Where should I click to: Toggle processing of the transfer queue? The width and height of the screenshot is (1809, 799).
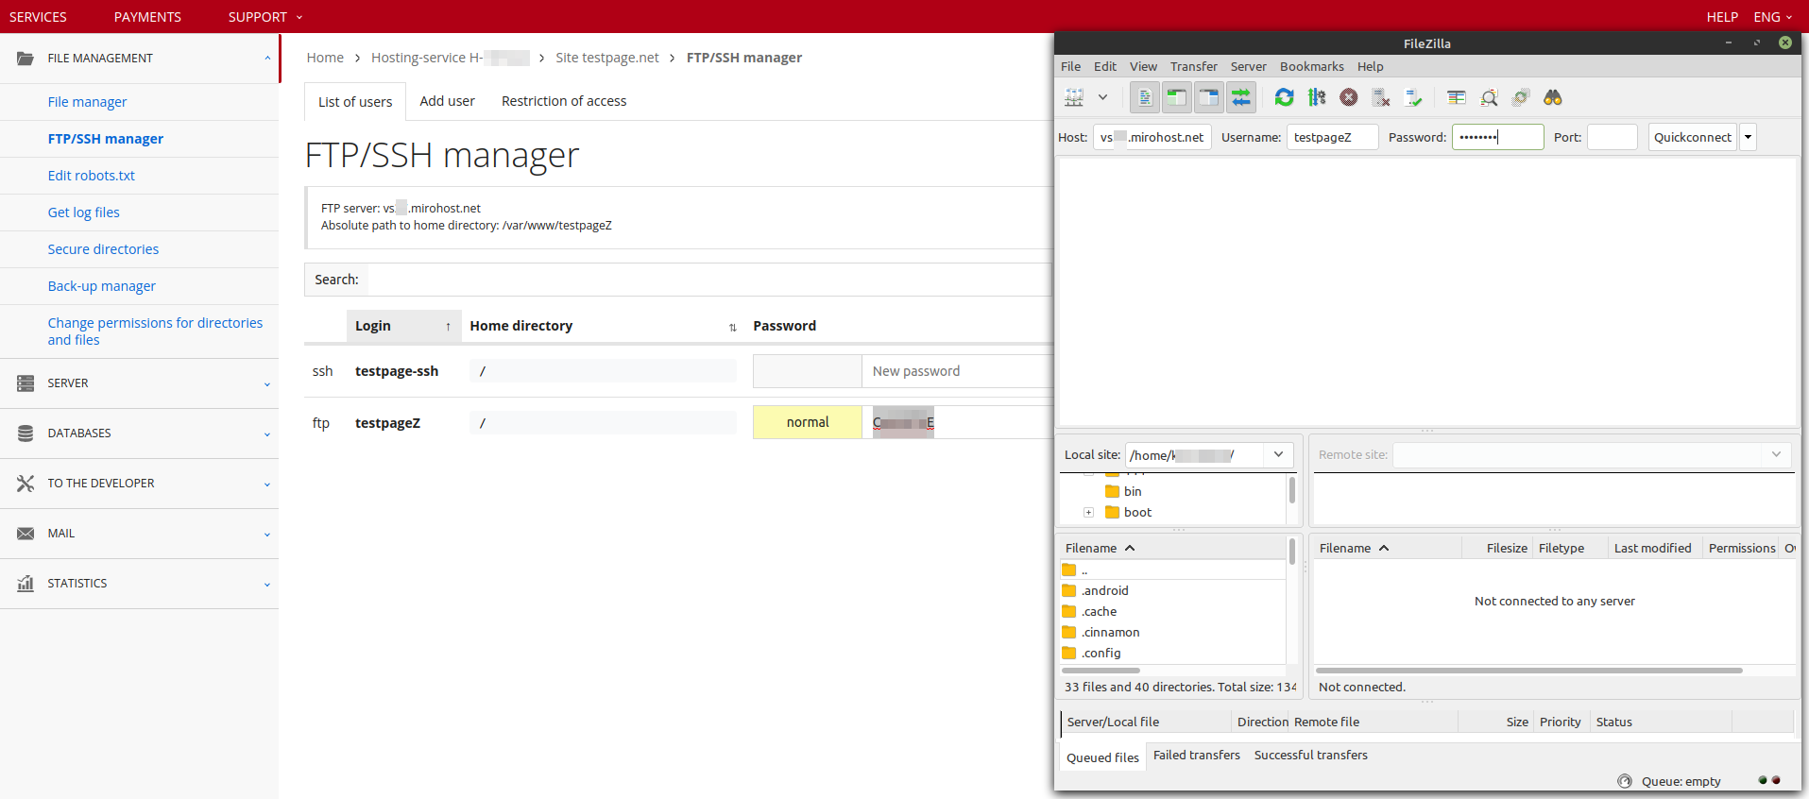(x=1317, y=97)
